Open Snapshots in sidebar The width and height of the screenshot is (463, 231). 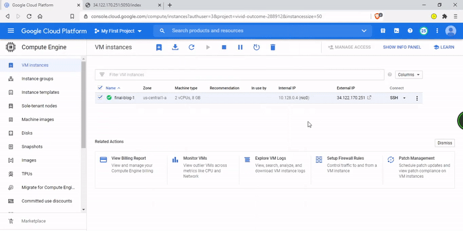pyautogui.click(x=41, y=146)
